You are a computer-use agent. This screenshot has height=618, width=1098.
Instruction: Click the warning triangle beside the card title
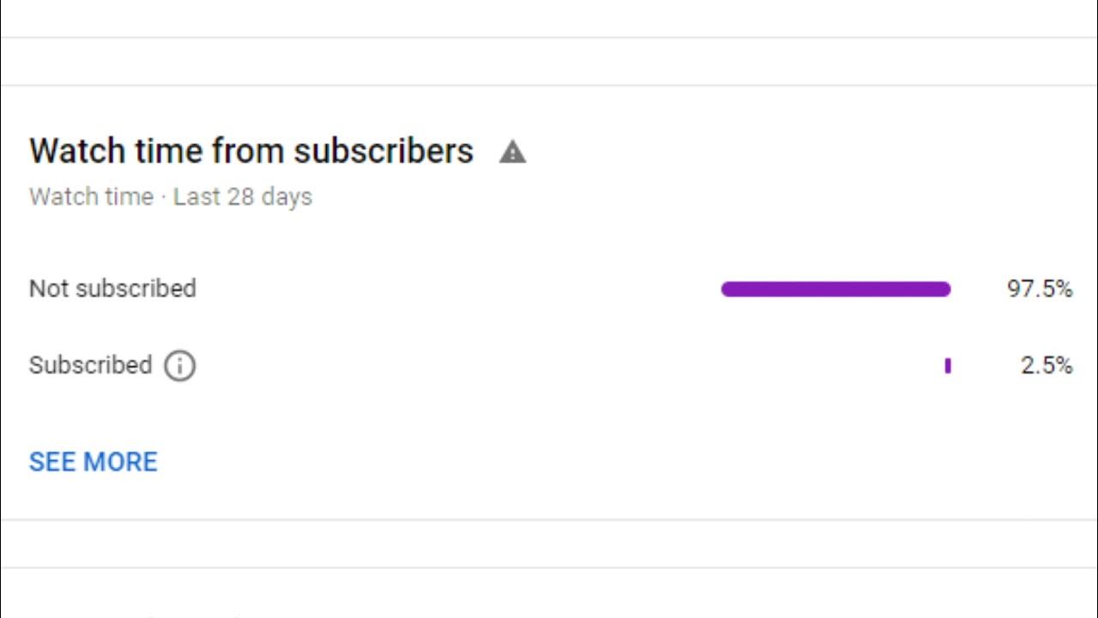(x=512, y=152)
